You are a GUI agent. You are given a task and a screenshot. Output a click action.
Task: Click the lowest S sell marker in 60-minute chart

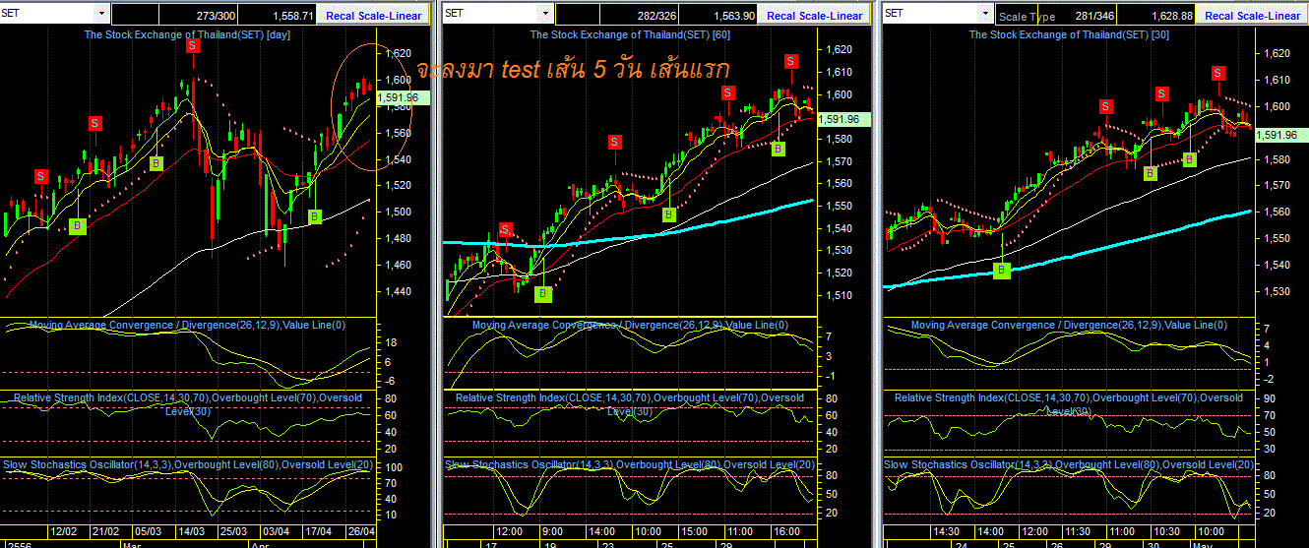tap(505, 229)
